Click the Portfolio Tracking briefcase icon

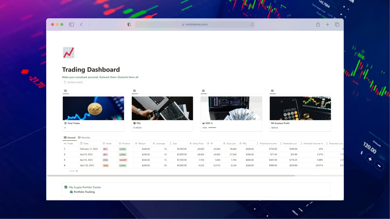coord(71,192)
